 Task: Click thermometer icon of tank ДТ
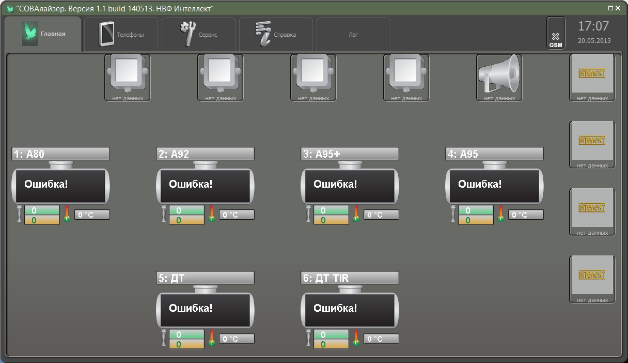[212, 338]
